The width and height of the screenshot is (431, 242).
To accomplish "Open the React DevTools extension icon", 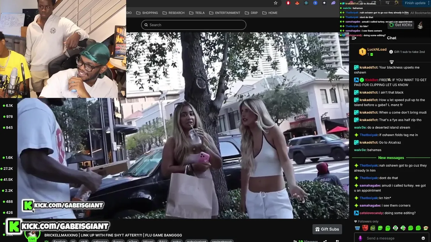I will (306, 3).
